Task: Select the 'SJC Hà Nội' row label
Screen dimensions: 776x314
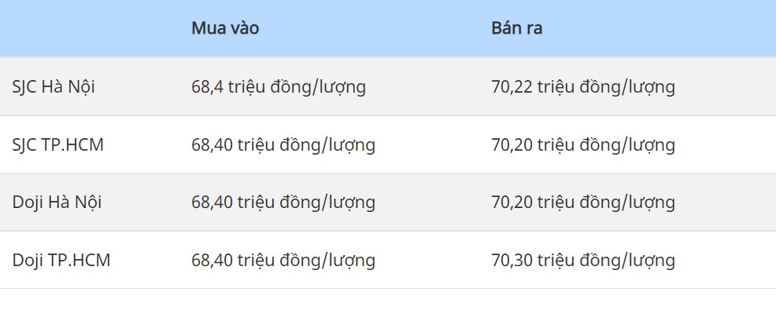Action: 54,87
